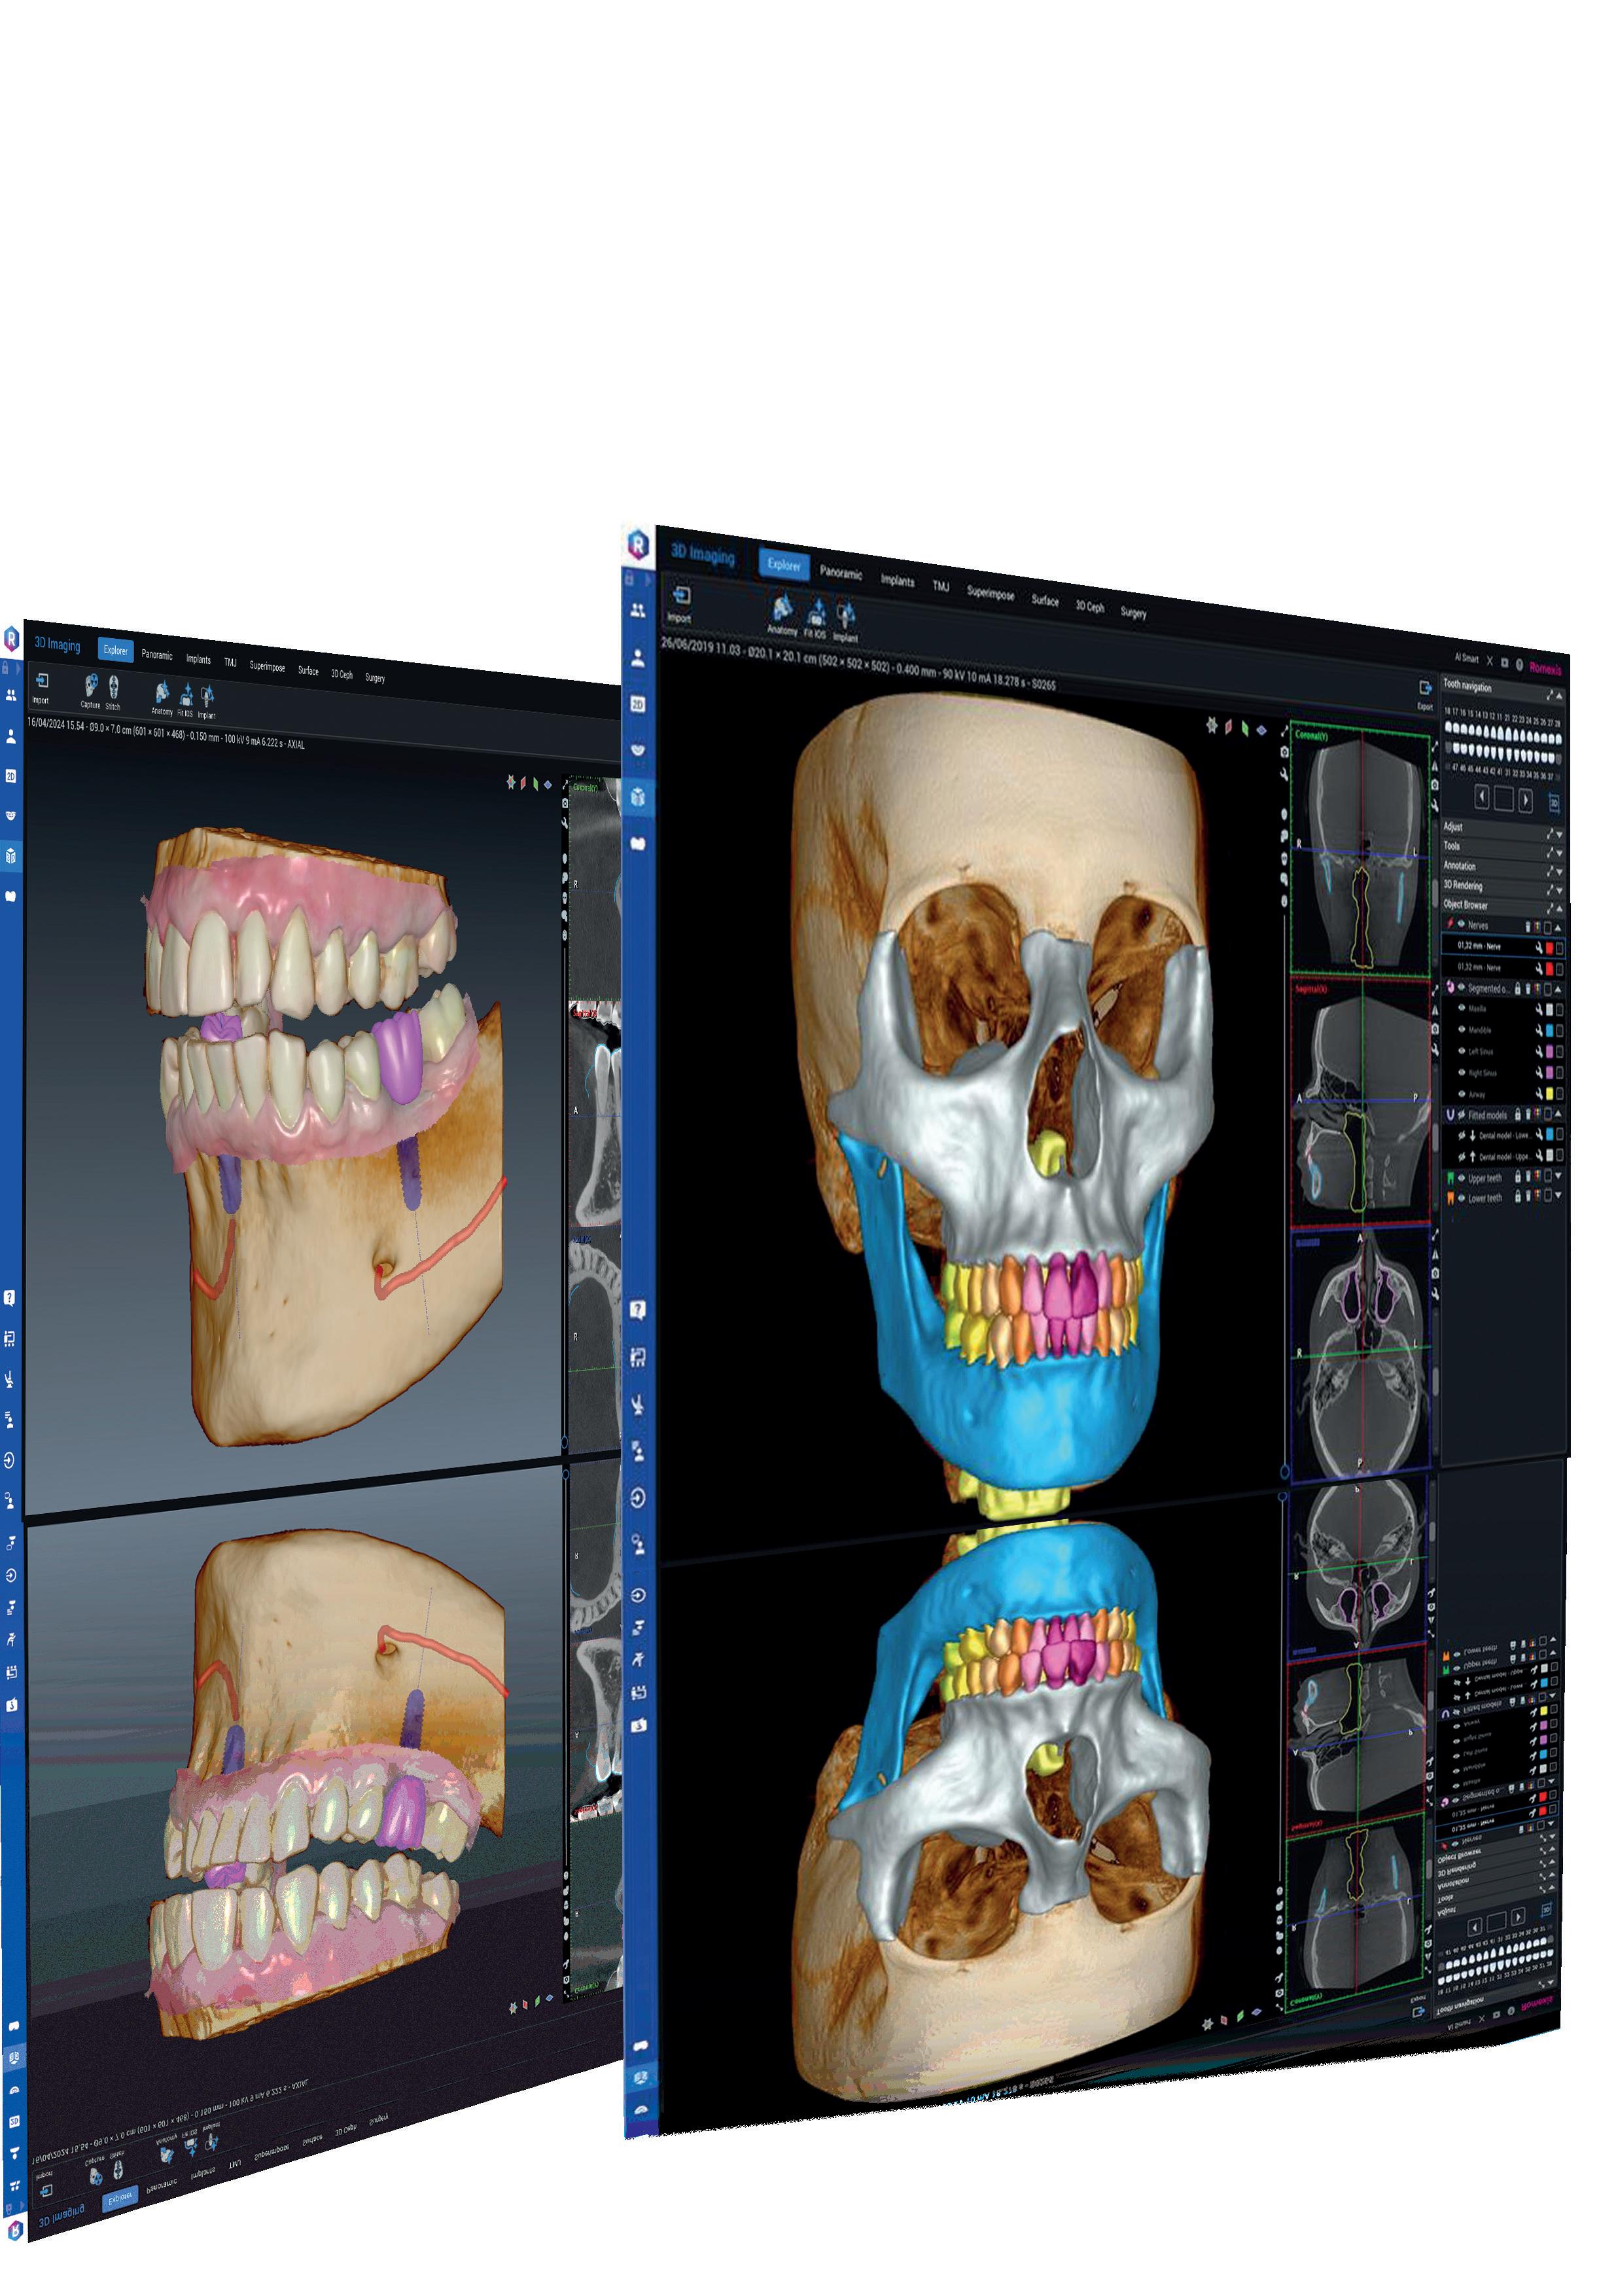The width and height of the screenshot is (1599, 2296).
Task: Open wrench settings for the Mandible object
Action: (1539, 1031)
